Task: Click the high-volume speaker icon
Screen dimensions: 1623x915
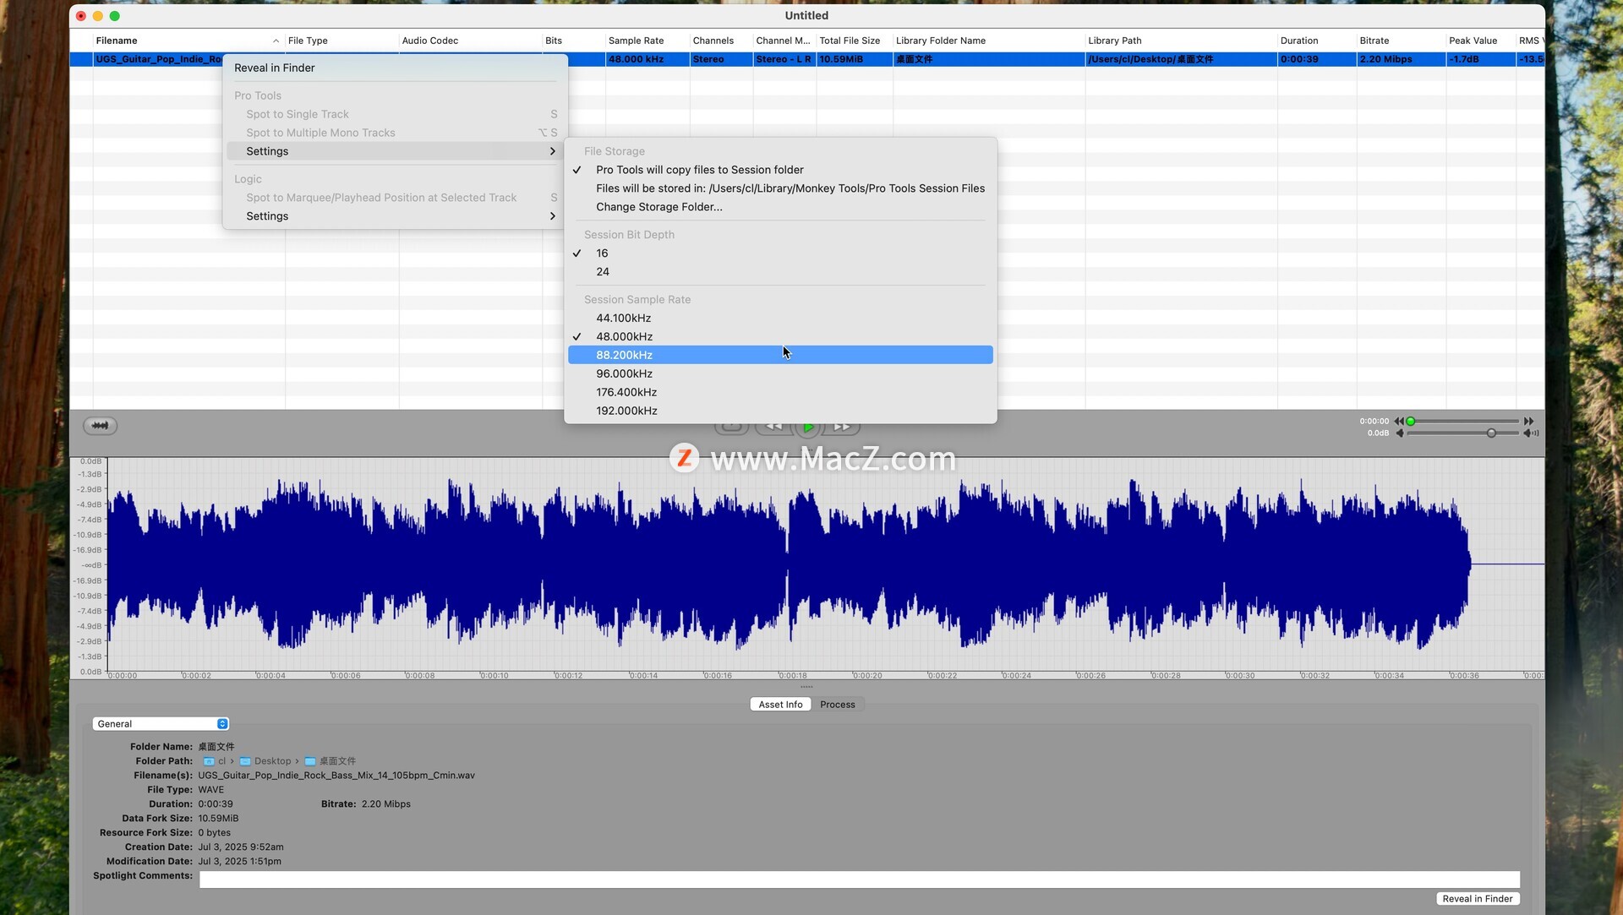Action: point(1531,433)
